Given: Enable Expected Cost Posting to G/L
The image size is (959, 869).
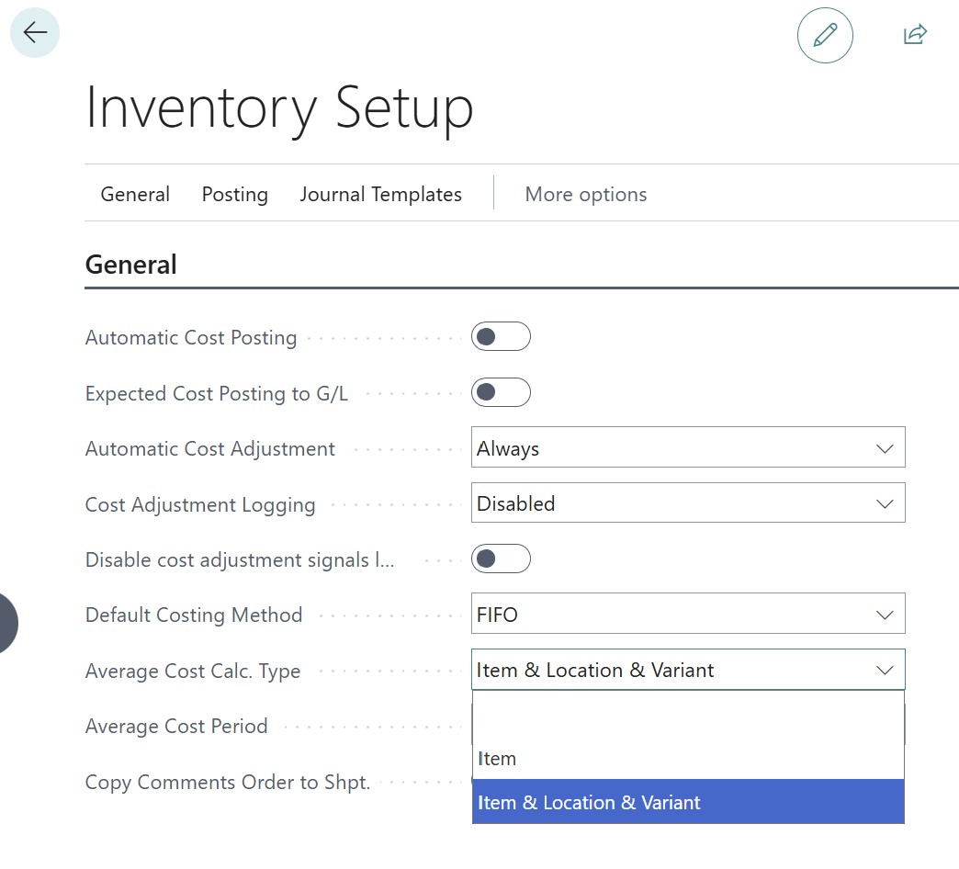Looking at the screenshot, I should coord(501,393).
